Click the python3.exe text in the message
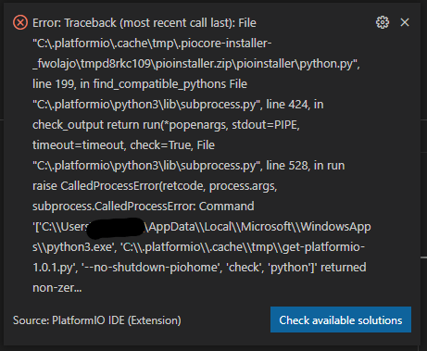 pos(73,247)
